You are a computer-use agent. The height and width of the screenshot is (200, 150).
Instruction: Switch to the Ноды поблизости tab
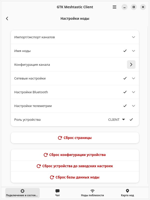pyautogui.click(x=92, y=193)
